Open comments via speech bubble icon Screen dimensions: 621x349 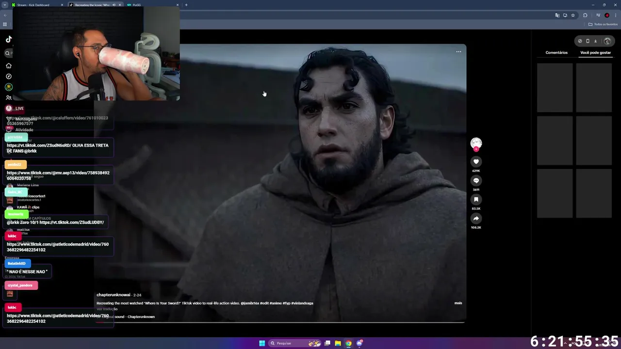[476, 180]
